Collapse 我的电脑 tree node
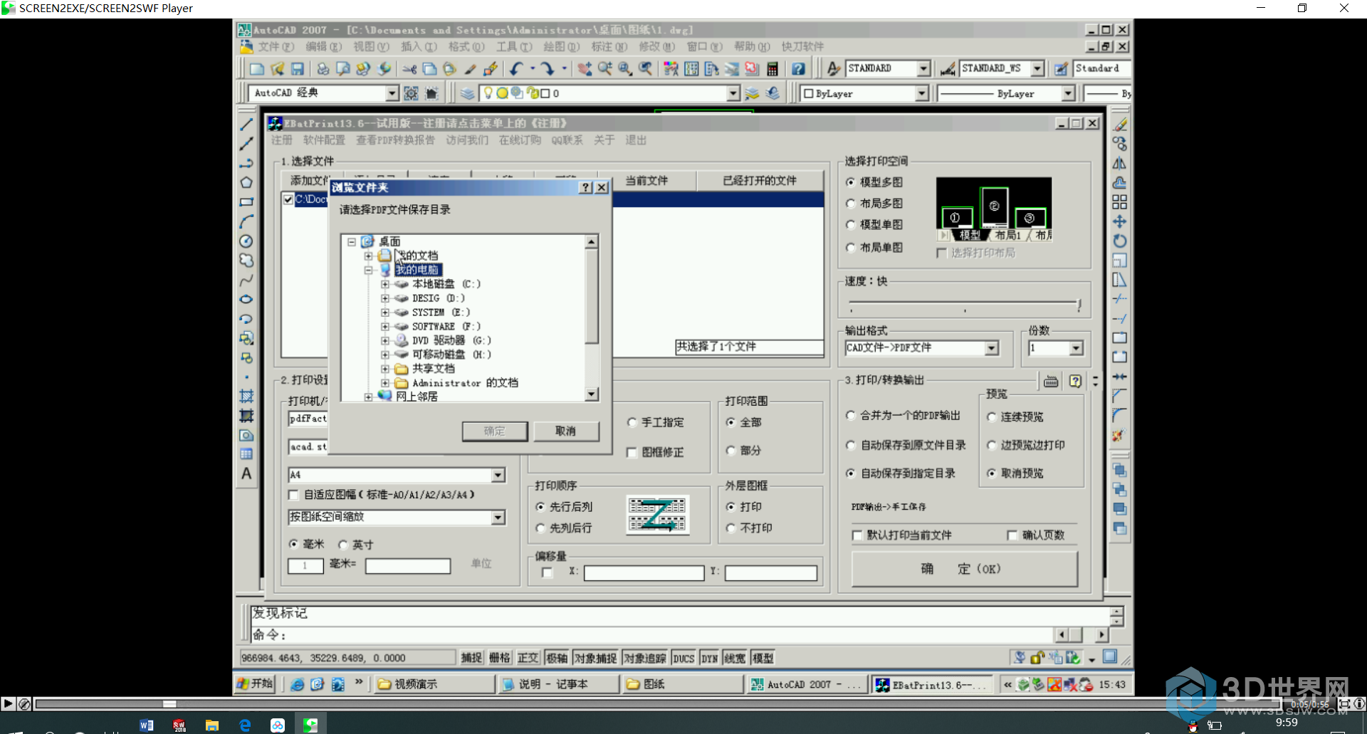 point(368,270)
